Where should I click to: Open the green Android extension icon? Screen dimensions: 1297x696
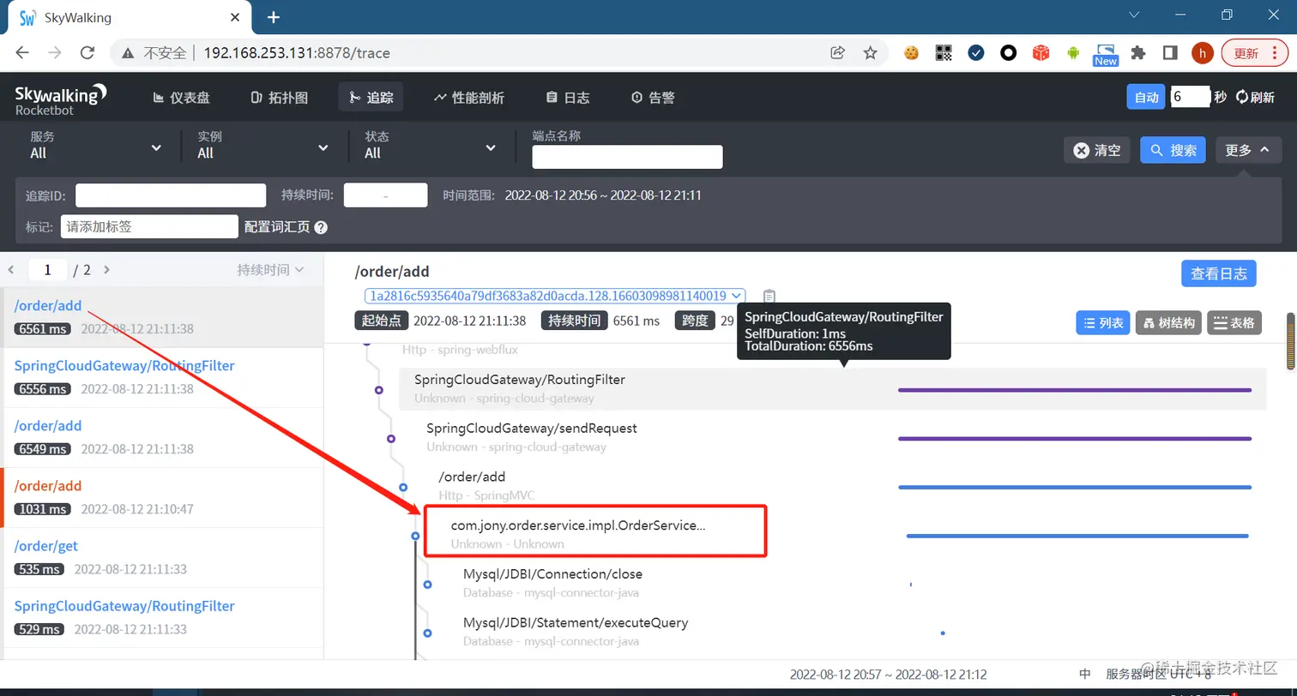[x=1073, y=53]
